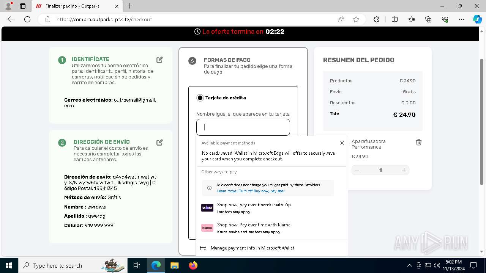Close the available payment methods popup
Image resolution: width=486 pixels, height=273 pixels.
342,143
